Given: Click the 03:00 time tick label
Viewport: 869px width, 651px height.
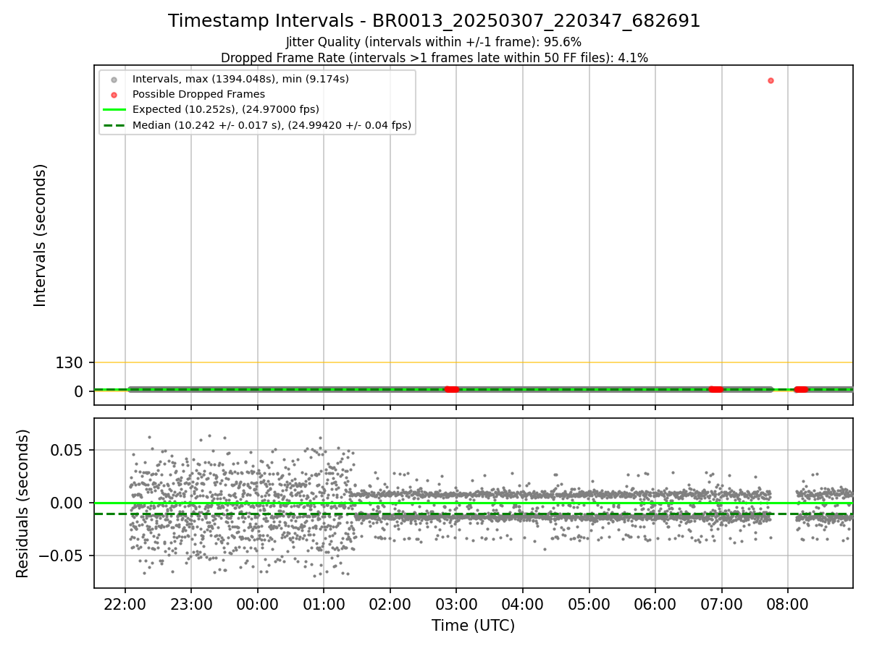Looking at the screenshot, I should (456, 604).
